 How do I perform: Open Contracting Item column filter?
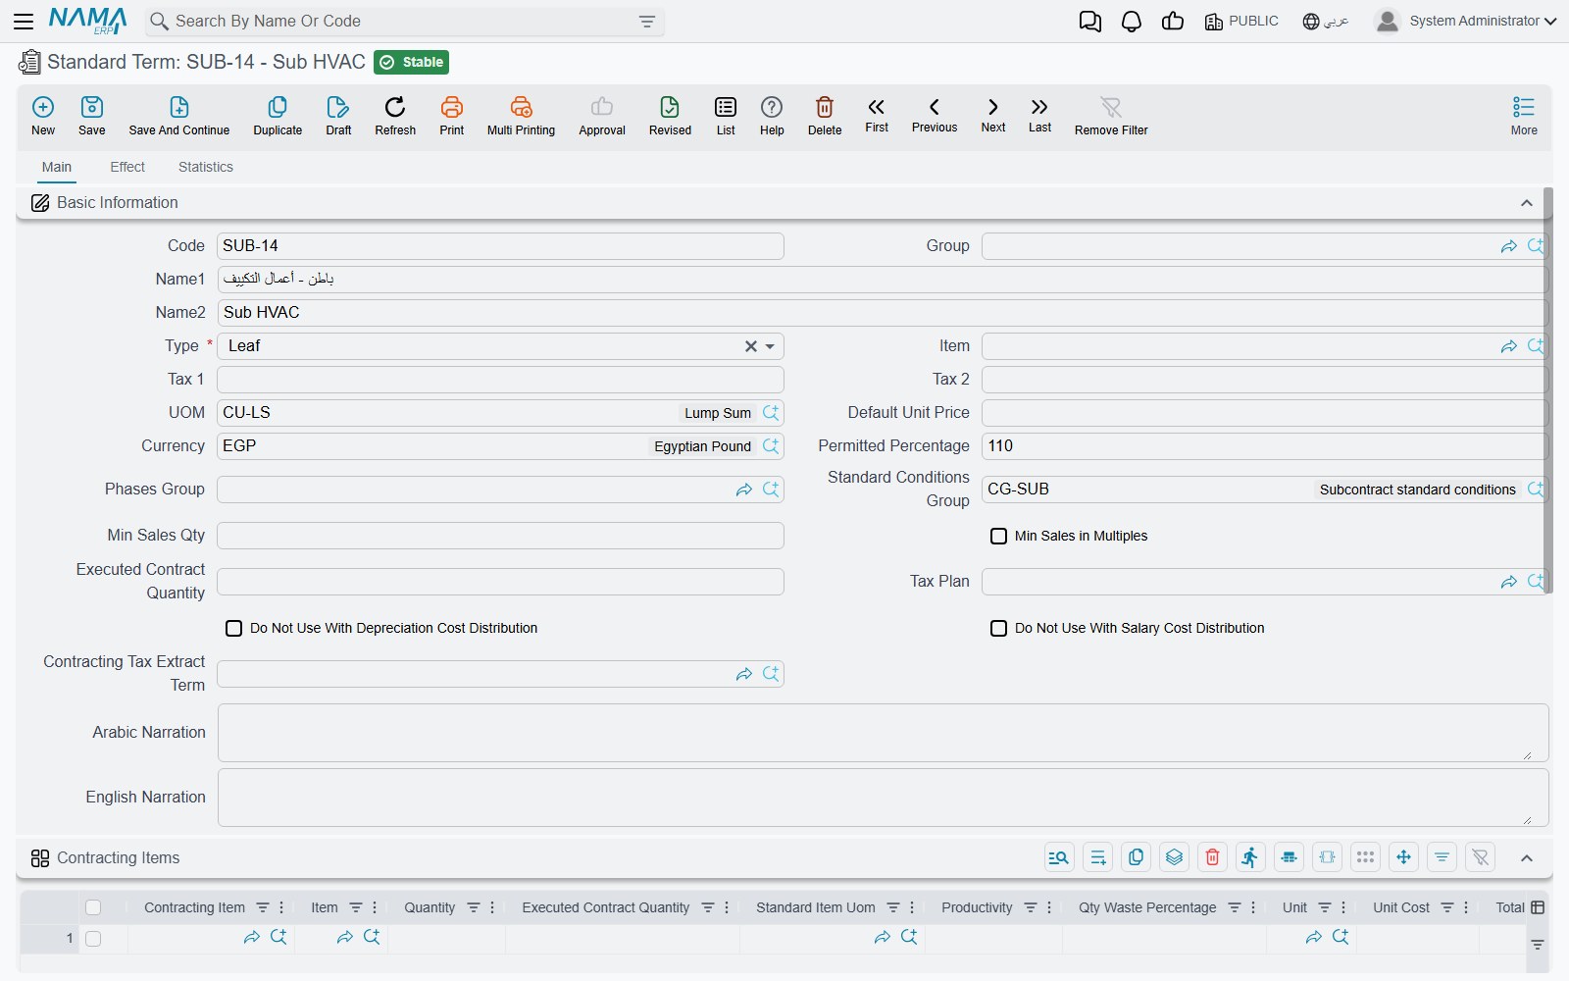262,907
